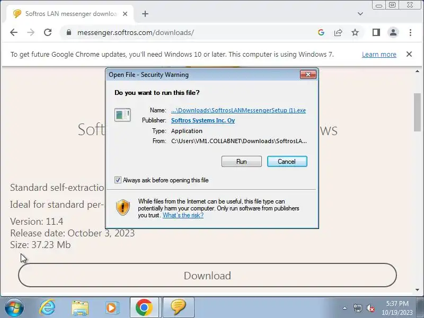Image resolution: width=424 pixels, height=318 pixels.
Task: Click the padlock site info icon
Action: (x=69, y=32)
